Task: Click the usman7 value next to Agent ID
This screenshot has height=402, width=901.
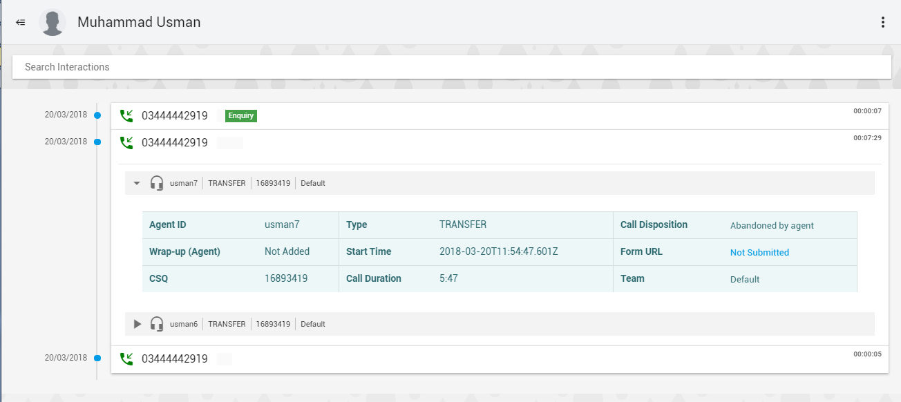Action: [x=282, y=225]
